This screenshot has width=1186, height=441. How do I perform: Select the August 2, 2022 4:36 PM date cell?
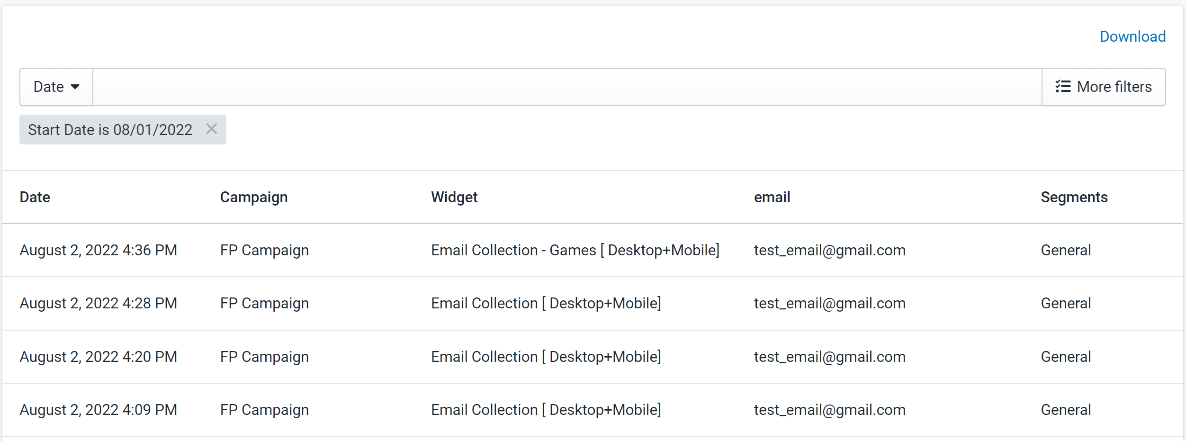pos(99,250)
